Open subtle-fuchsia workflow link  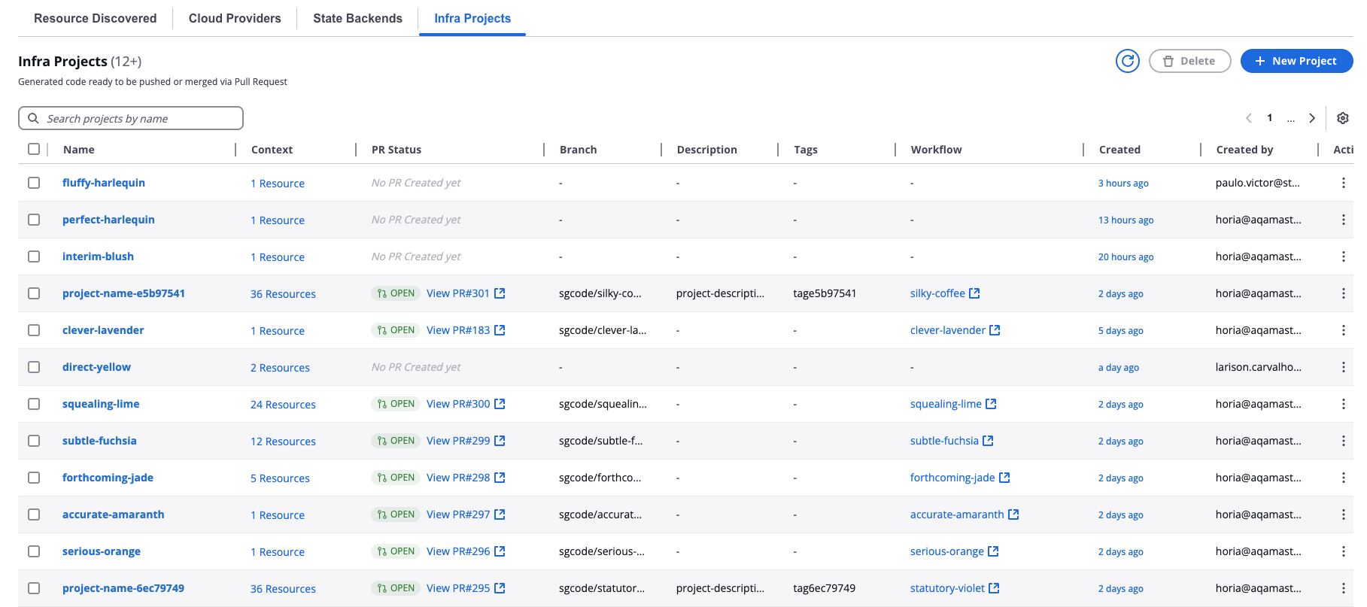[x=944, y=441]
